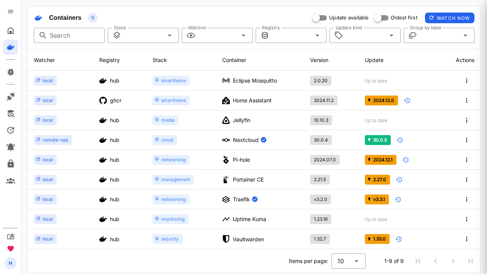Open actions menu for Eclipse Mosquitto
487x274 pixels.
click(467, 81)
